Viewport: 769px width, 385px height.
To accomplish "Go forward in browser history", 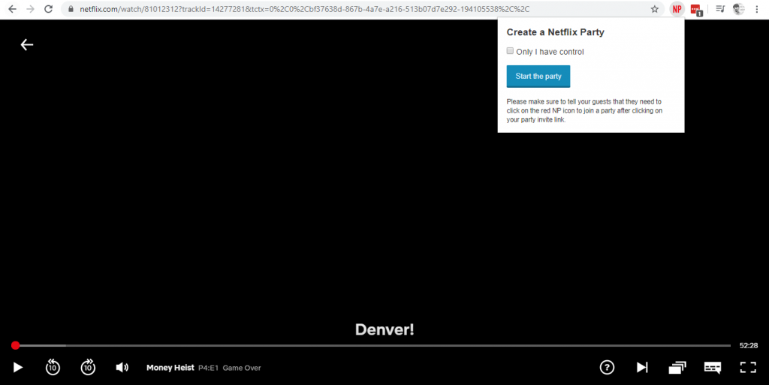I will (30, 9).
